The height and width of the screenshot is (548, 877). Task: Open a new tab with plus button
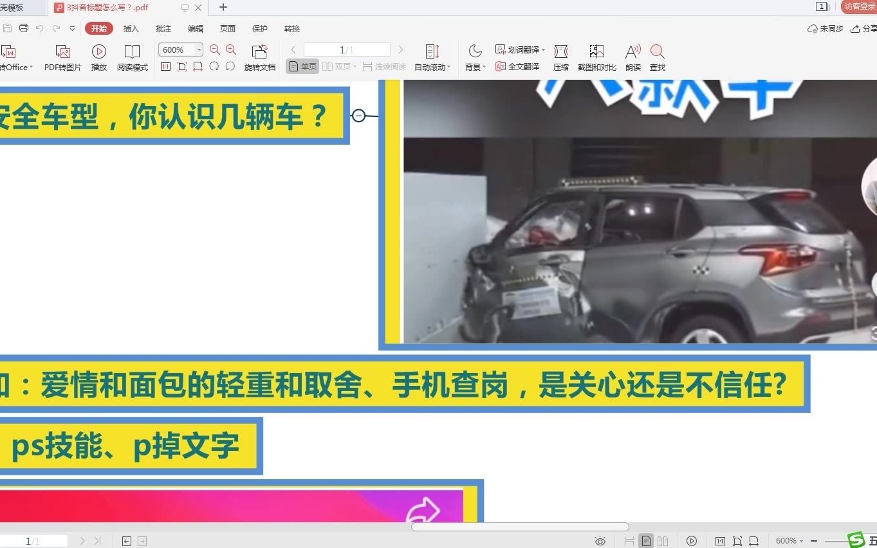223,8
